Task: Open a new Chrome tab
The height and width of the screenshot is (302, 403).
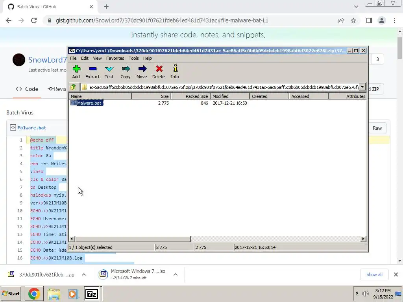Action: [x=106, y=7]
